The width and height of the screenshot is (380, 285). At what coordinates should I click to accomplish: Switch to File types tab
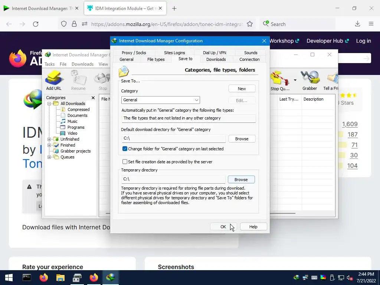[156, 59]
